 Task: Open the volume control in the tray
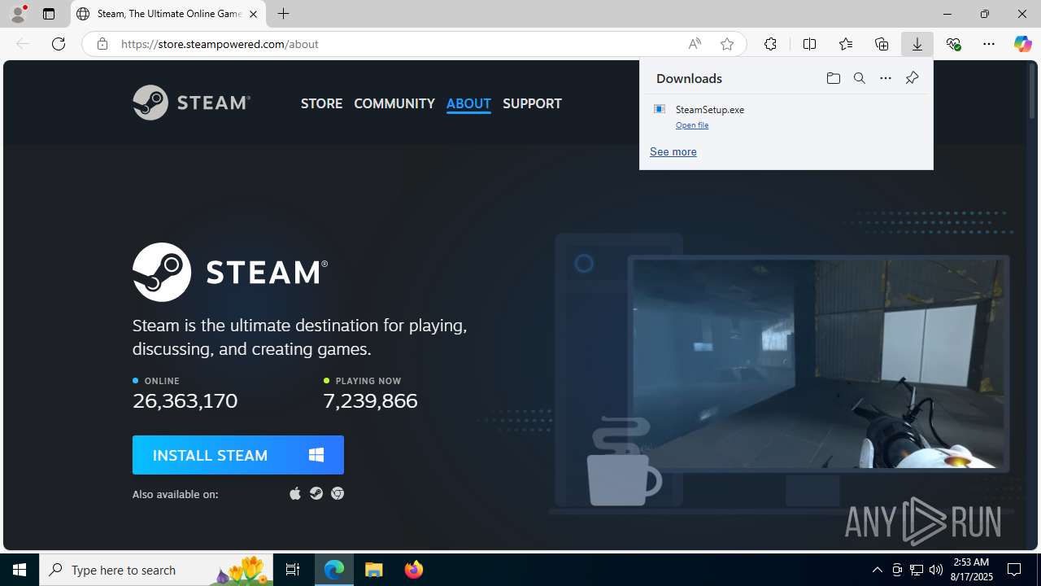936,570
